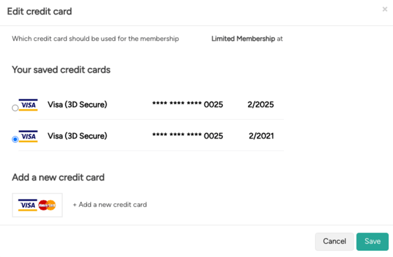Viewport: 393px width, 257px height.
Task: Click the Visa logo in first card row
Action: [28, 105]
